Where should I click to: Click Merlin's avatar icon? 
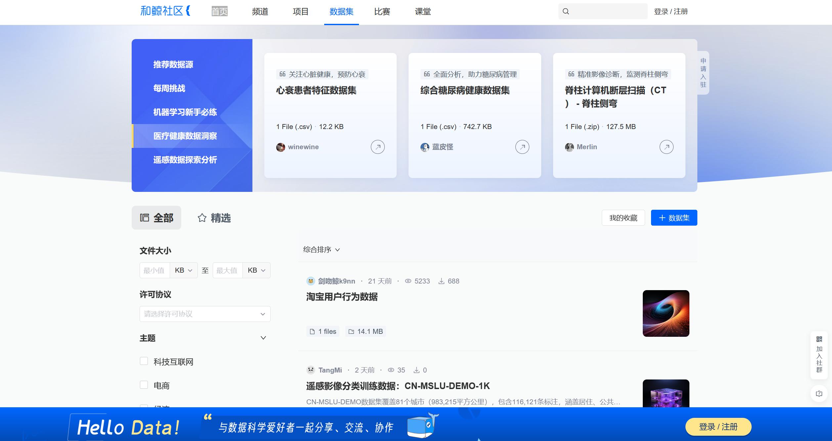pyautogui.click(x=569, y=147)
